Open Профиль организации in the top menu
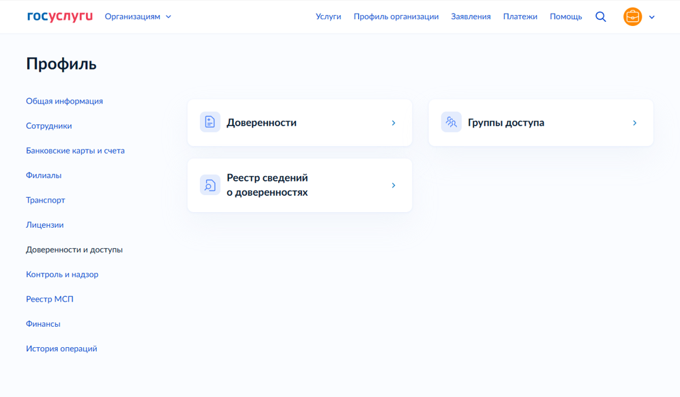The width and height of the screenshot is (680, 397). coord(396,16)
